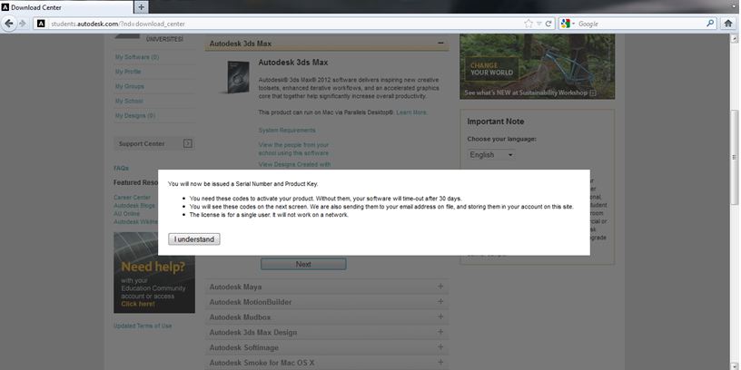The image size is (741, 370).
Task: Open the Choose your language dropdown
Action: 491,155
